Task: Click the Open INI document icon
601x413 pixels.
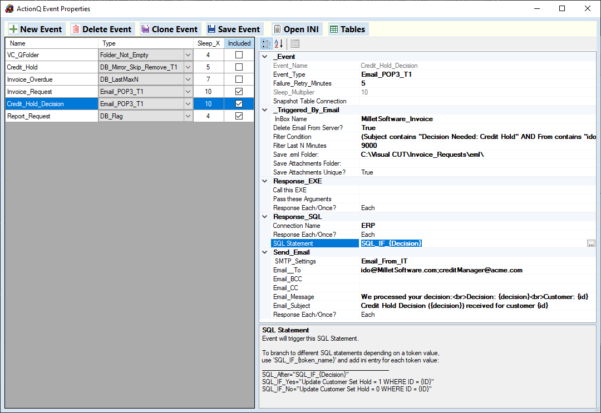Action: (277, 29)
